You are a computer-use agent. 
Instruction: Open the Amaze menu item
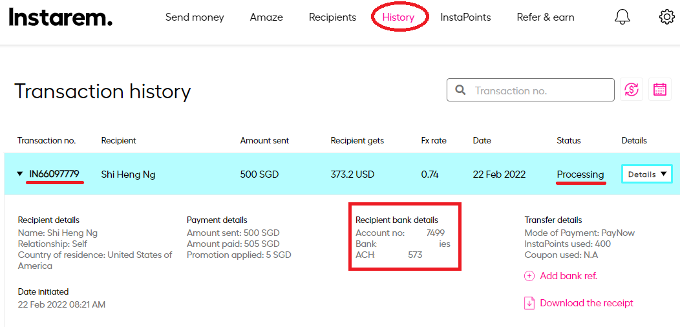(x=266, y=17)
